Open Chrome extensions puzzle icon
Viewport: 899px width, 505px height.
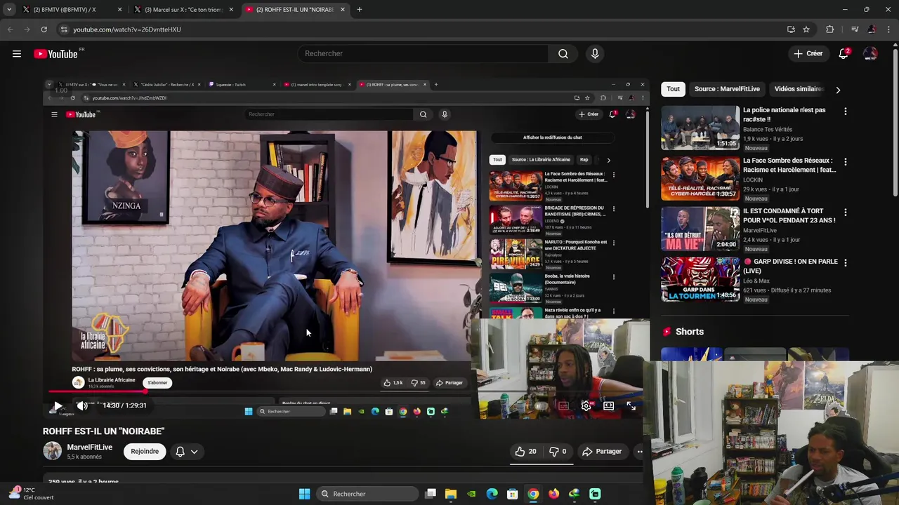coord(829,29)
